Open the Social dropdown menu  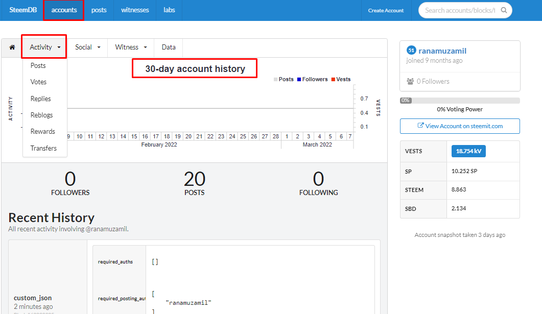[x=87, y=47]
